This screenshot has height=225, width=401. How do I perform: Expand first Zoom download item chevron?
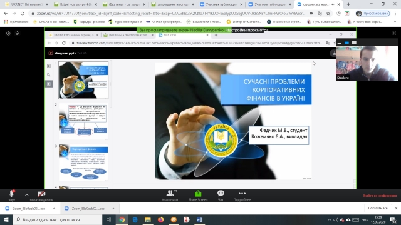pyautogui.click(x=54, y=209)
